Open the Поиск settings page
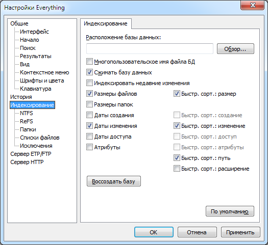This screenshot has width=268, height=245. pos(28,48)
